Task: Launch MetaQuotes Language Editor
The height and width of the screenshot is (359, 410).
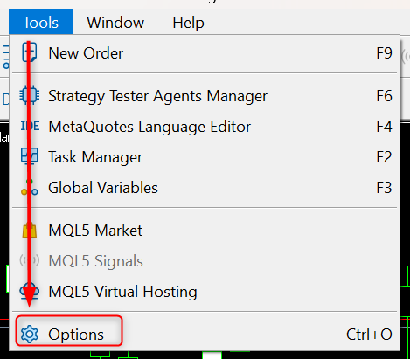Action: tap(205, 127)
